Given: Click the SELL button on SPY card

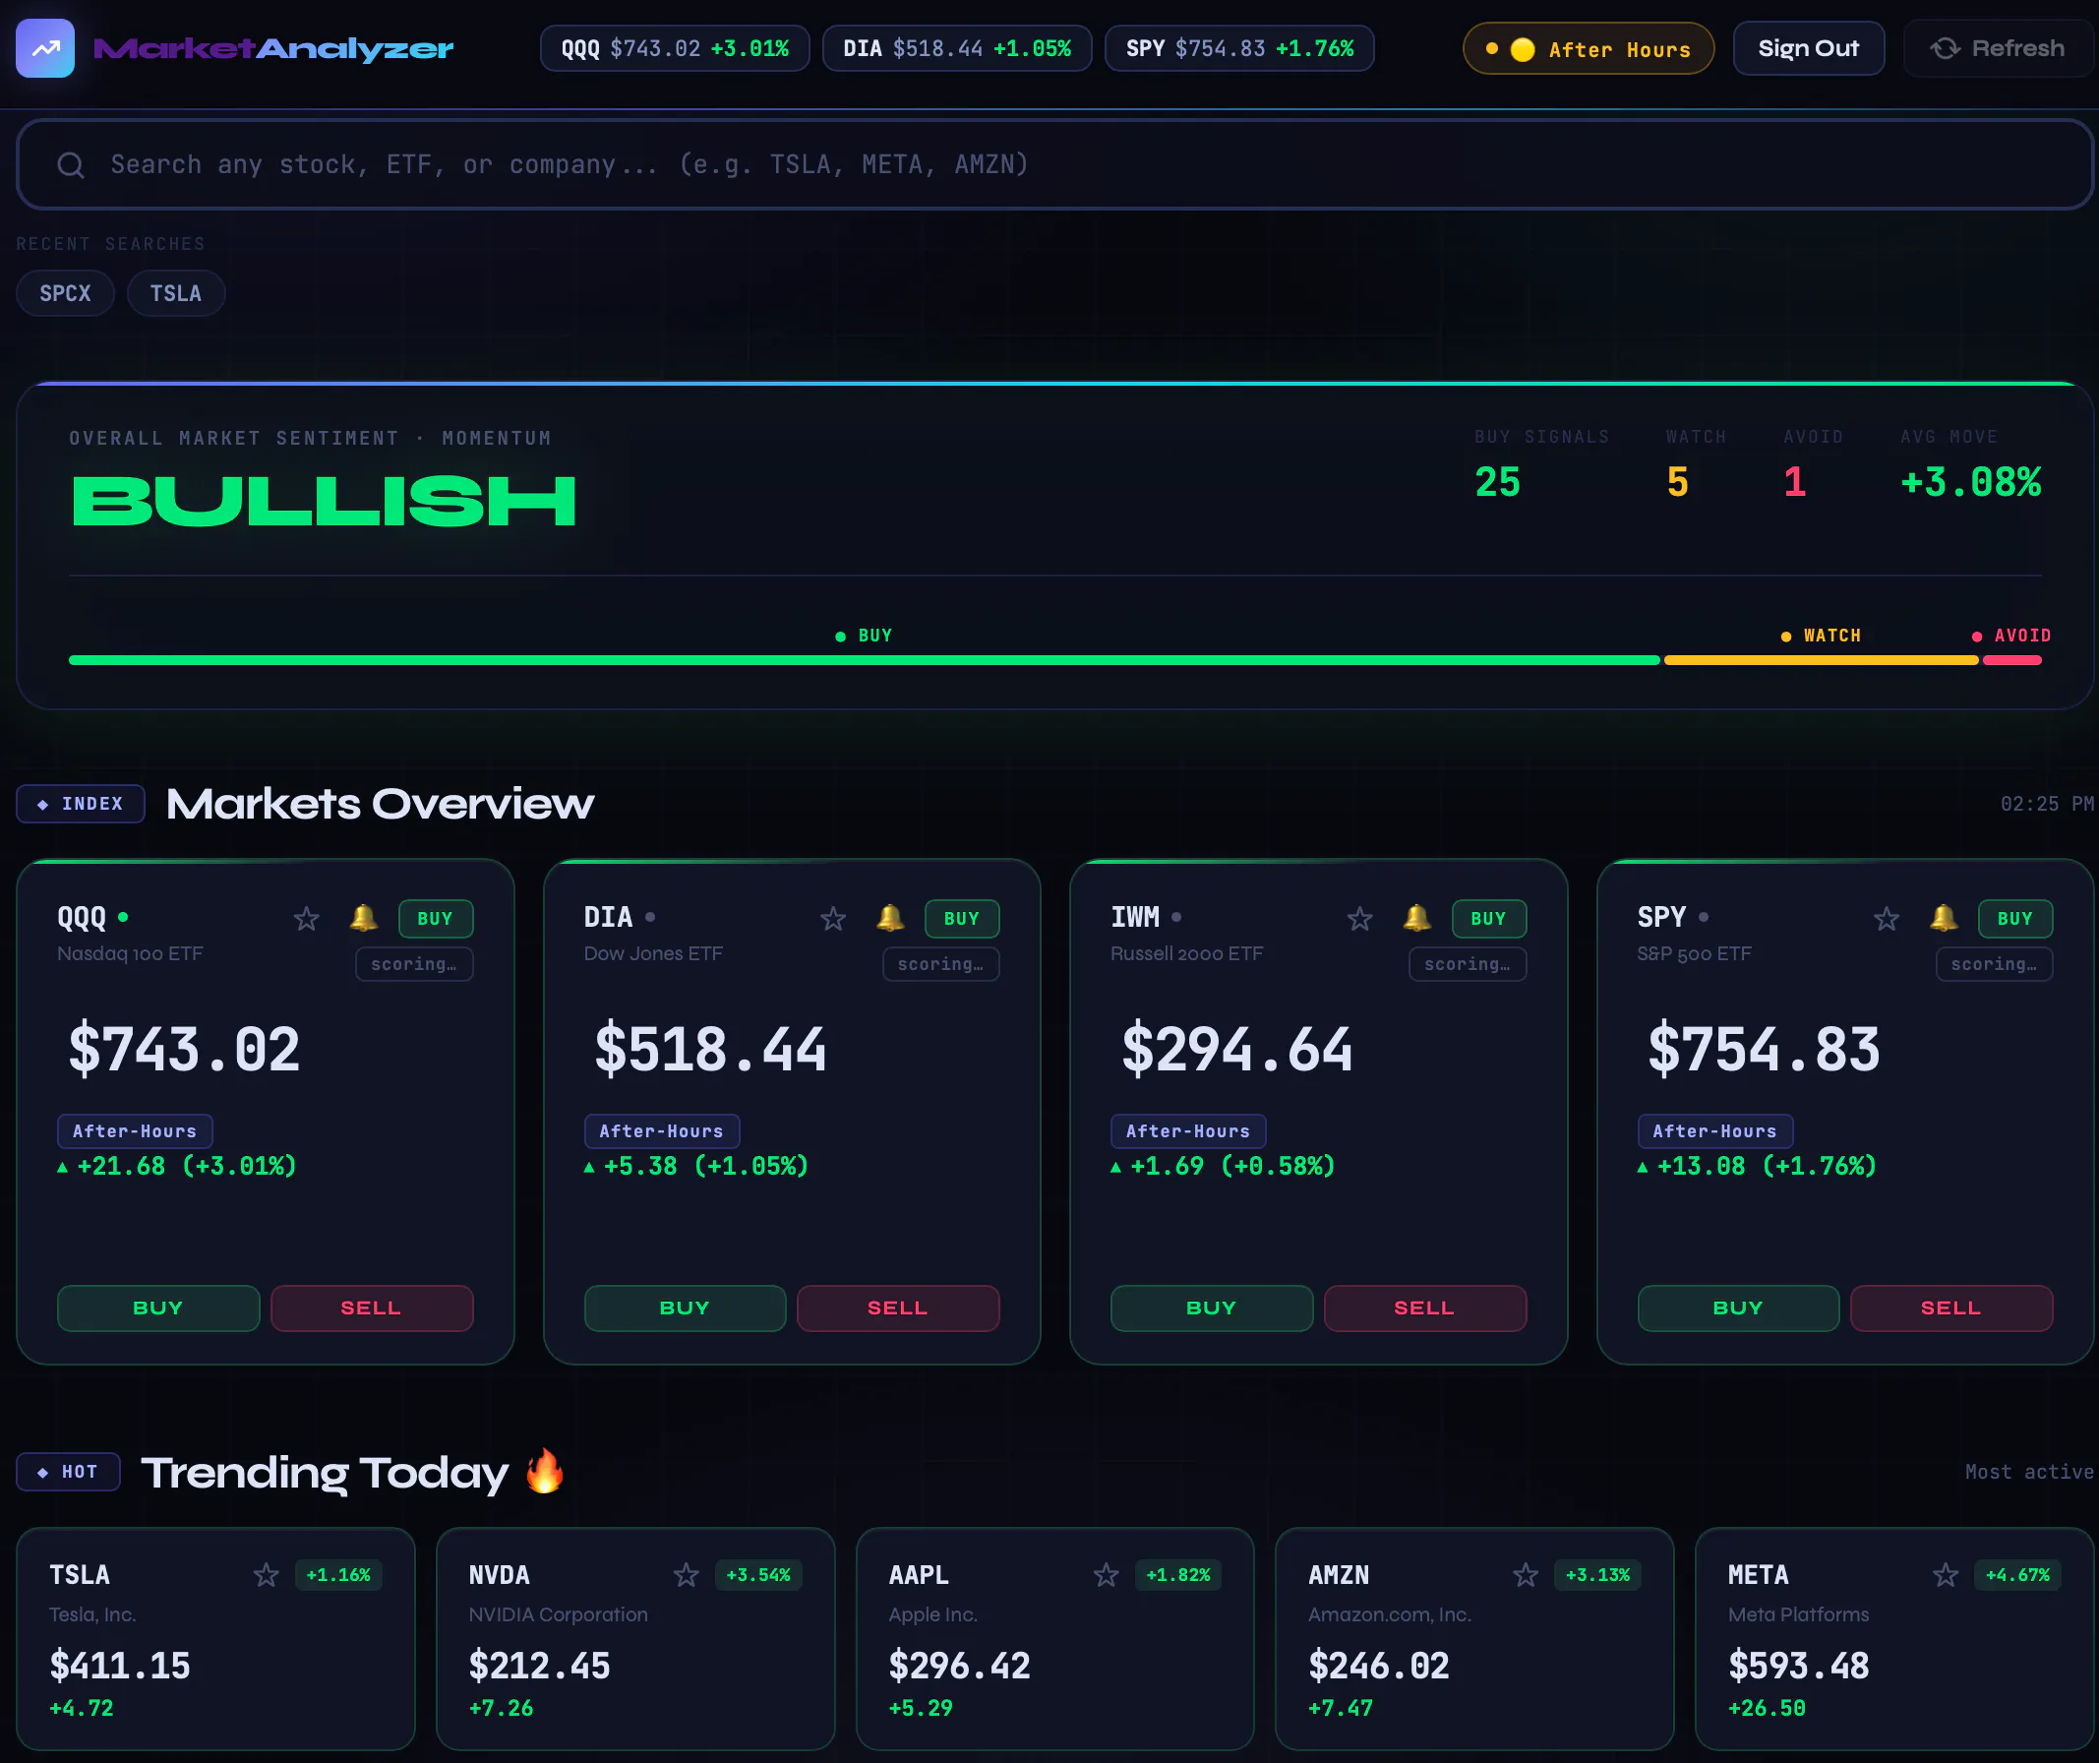Looking at the screenshot, I should [1952, 1308].
